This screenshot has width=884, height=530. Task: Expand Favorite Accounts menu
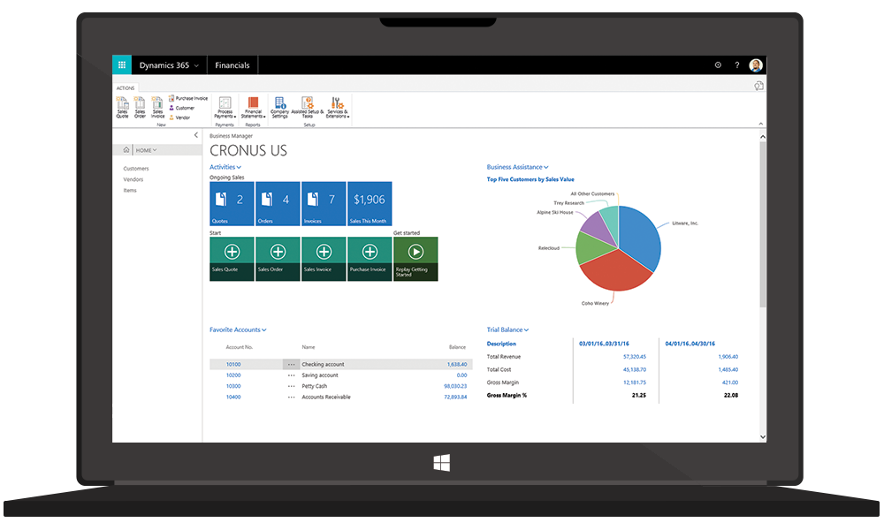coord(237,329)
